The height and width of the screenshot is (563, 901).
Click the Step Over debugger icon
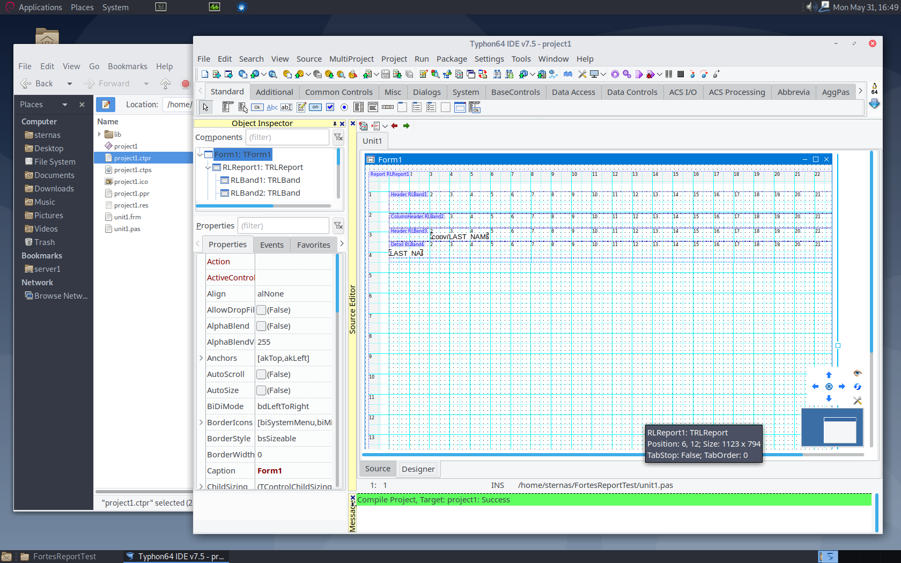704,74
